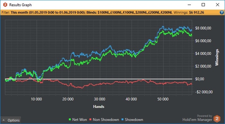
Task: Click the 40 000 hands axis label
Action: [131, 99]
